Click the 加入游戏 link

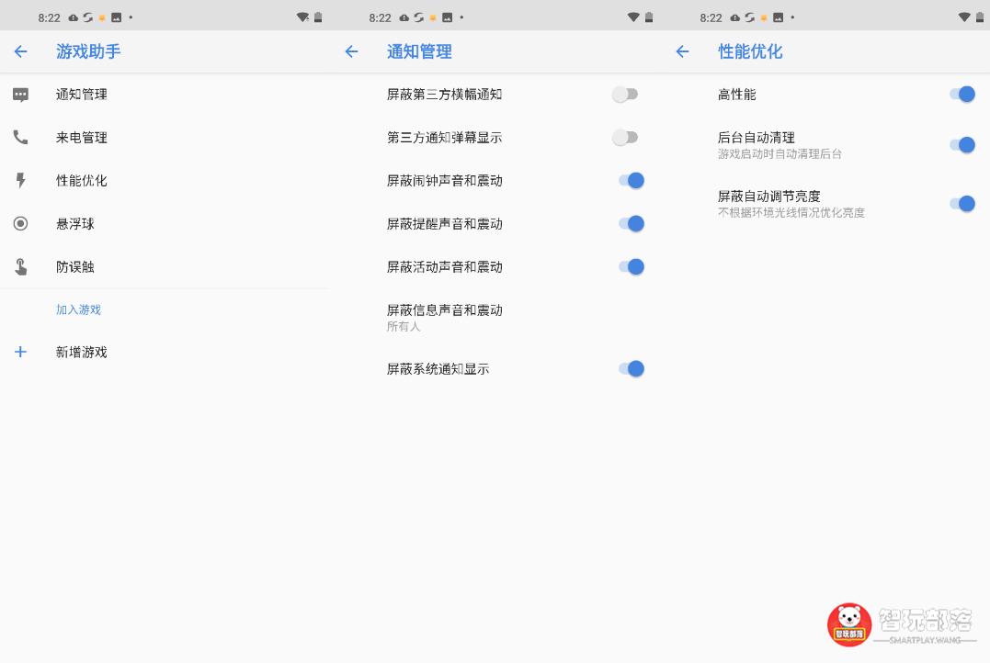(x=79, y=309)
